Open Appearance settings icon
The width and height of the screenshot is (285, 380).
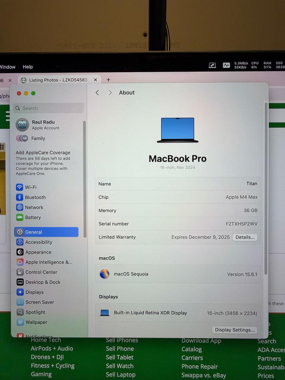point(20,252)
